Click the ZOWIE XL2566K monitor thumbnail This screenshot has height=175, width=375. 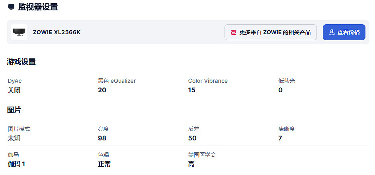[x=19, y=32]
